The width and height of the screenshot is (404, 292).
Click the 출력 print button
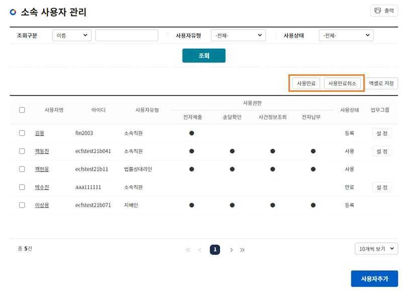tap(384, 11)
